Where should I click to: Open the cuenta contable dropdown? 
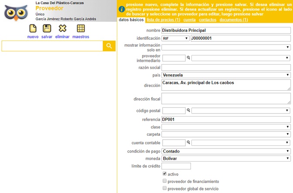click(241, 143)
